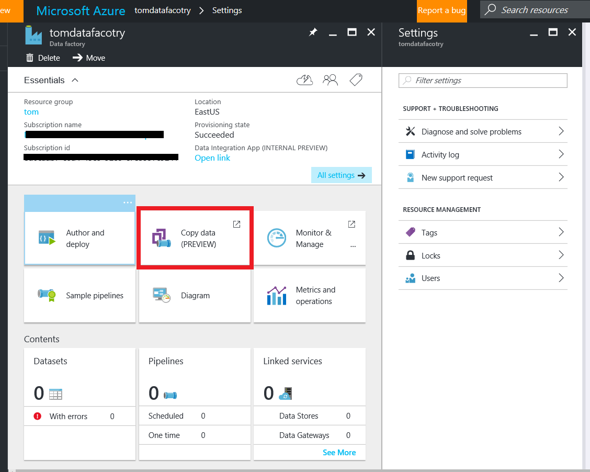Click the Diagnose and solve problems wrench icon
590x472 pixels.
click(x=411, y=131)
